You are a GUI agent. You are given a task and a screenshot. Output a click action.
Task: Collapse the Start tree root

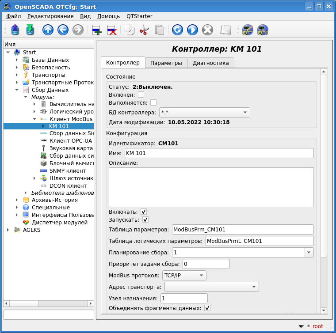coord(8,52)
